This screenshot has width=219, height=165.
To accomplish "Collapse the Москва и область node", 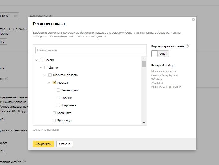I will click(45, 75).
